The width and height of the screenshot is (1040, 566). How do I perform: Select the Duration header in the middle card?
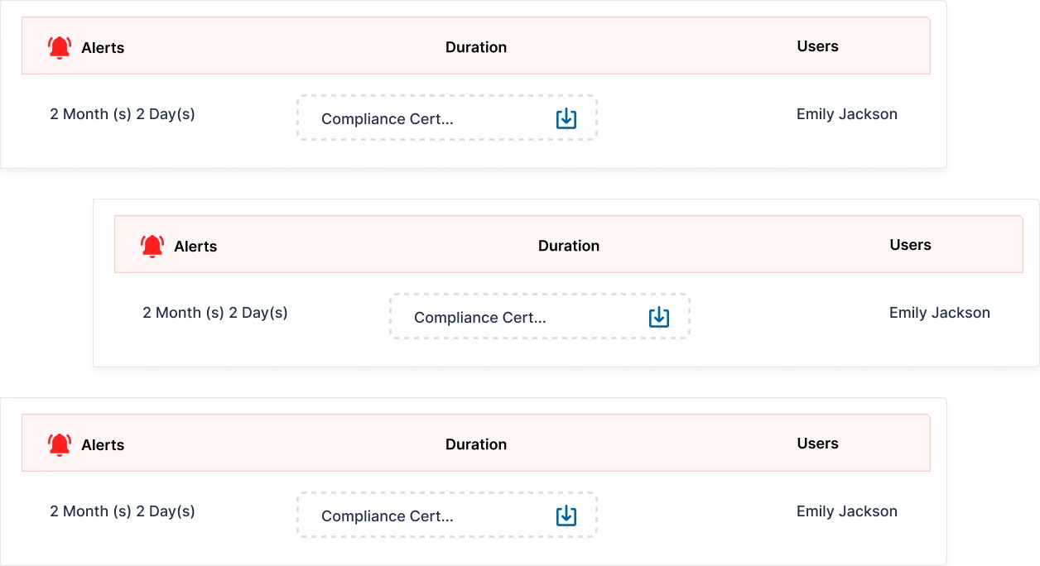tap(569, 246)
